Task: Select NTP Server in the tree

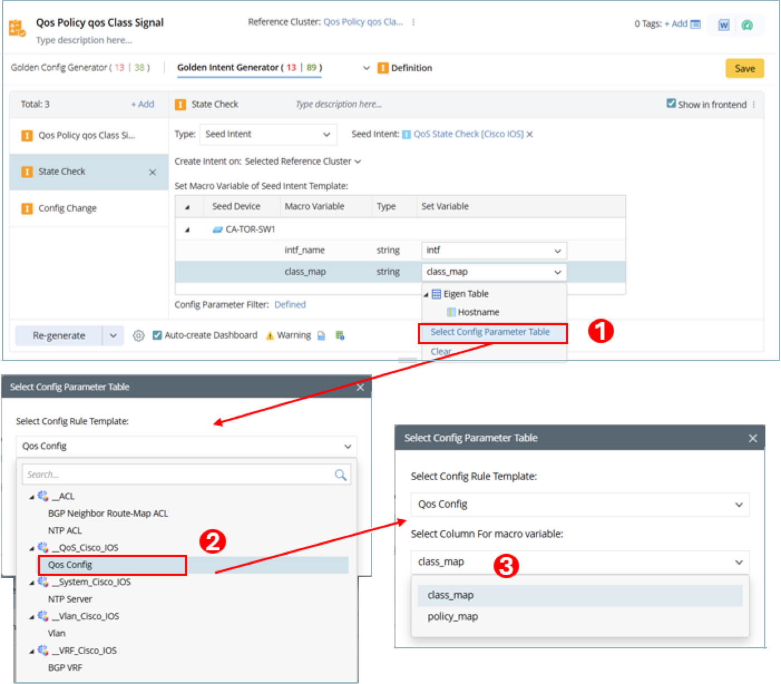Action: (x=70, y=599)
